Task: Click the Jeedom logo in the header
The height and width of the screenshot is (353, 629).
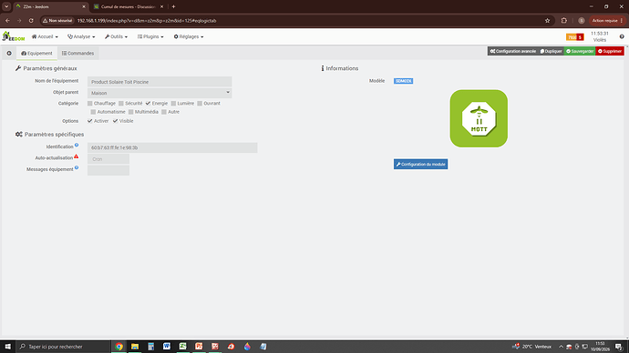Action: [x=14, y=36]
